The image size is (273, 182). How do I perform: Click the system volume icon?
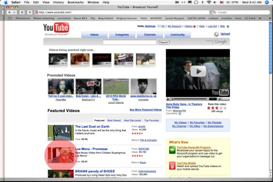tap(215, 2)
